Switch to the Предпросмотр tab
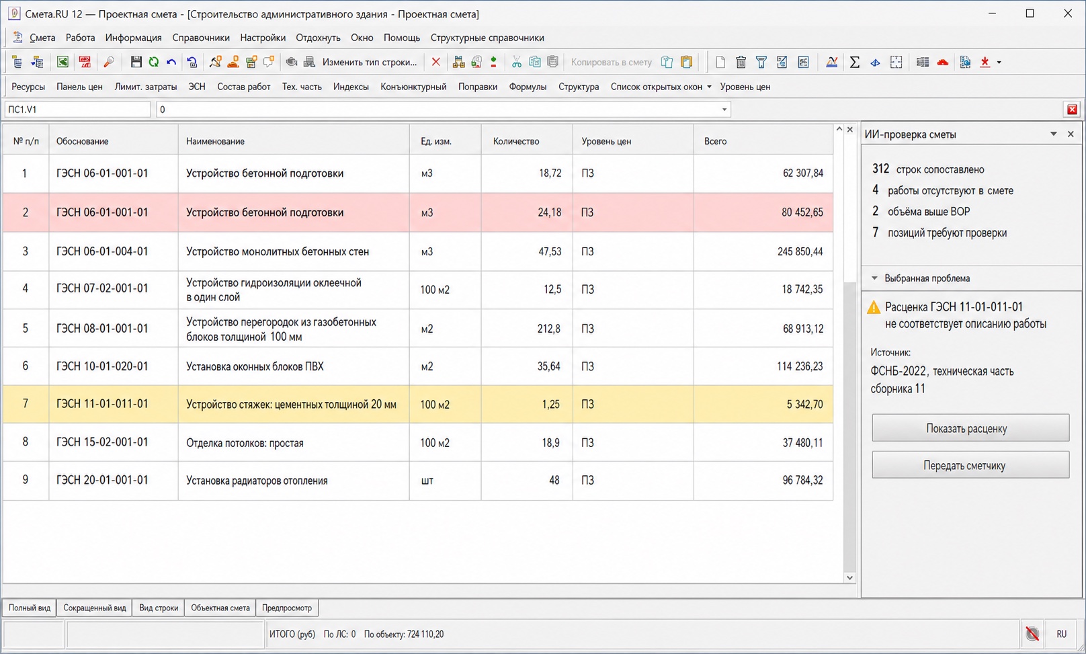The height and width of the screenshot is (654, 1086). click(x=287, y=608)
